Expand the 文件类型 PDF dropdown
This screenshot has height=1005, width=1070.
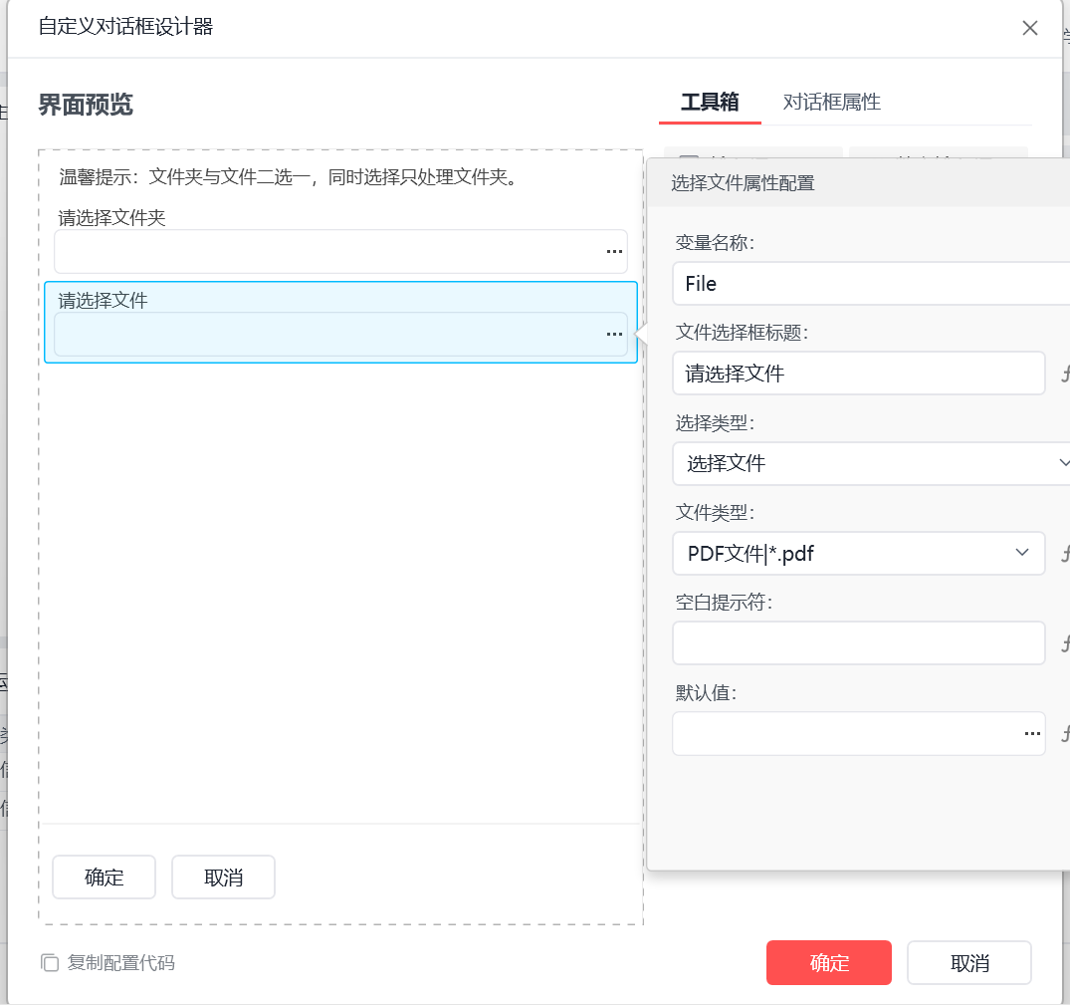pyautogui.click(x=1021, y=553)
